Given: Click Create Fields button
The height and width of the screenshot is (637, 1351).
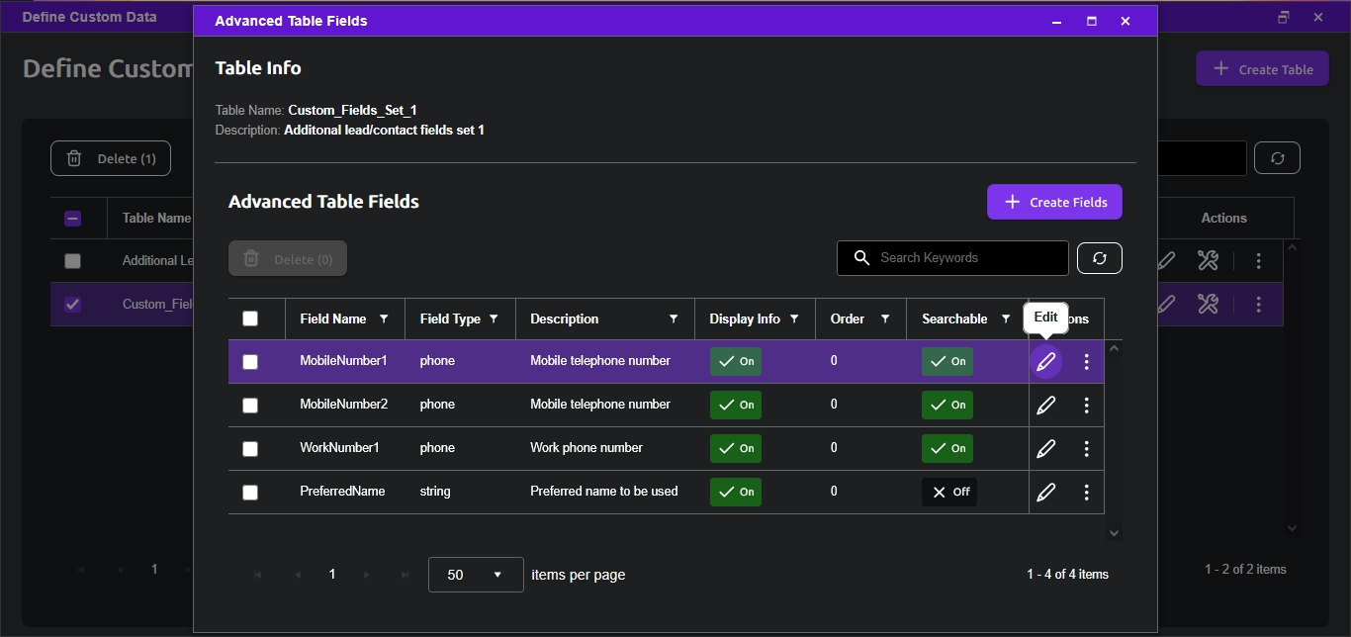Looking at the screenshot, I should pos(1054,202).
